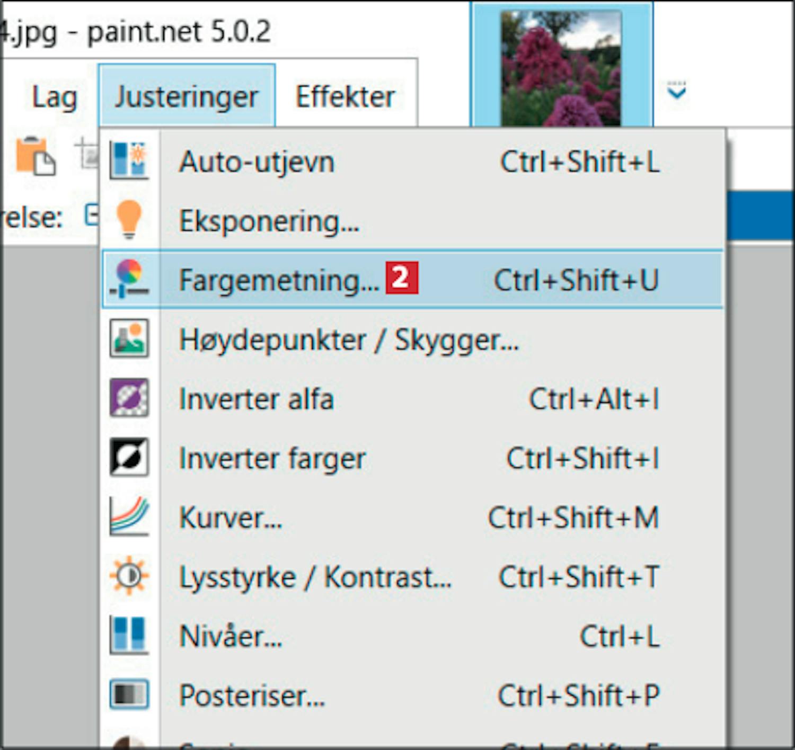The image size is (795, 750).
Task: Click the Posteriser icon
Action: [129, 694]
